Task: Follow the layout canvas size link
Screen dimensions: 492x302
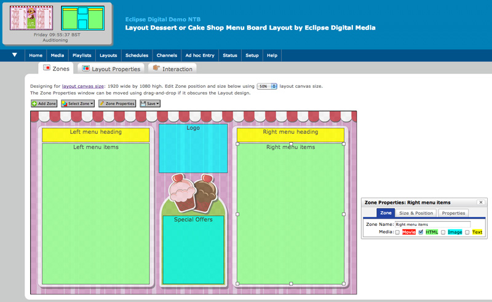Action: pyautogui.click(x=83, y=87)
